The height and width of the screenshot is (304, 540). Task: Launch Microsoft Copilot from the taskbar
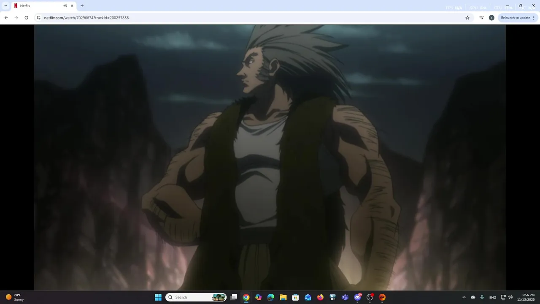click(258, 297)
